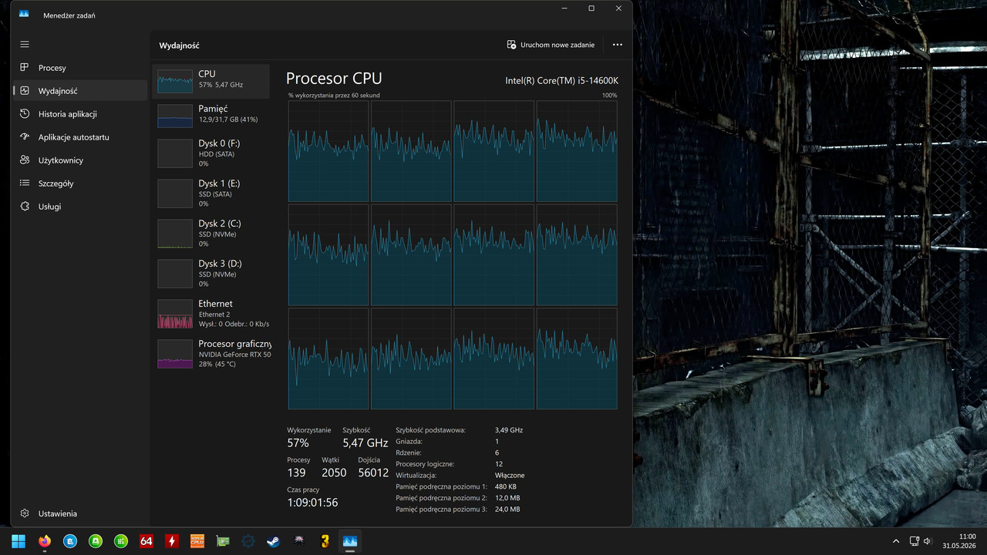Open the red lightning bolt taskbar app
The height and width of the screenshot is (555, 987).
pyautogui.click(x=172, y=541)
